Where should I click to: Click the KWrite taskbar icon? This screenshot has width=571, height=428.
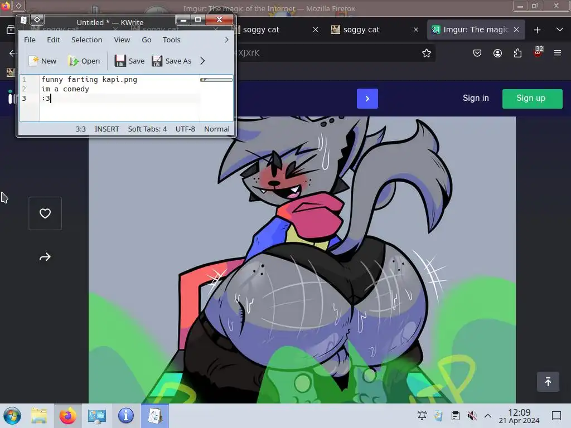click(x=155, y=416)
